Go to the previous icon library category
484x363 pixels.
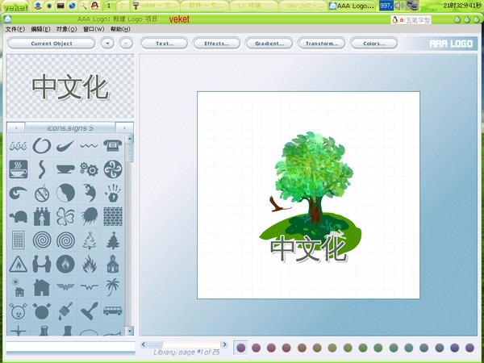(x=16, y=127)
